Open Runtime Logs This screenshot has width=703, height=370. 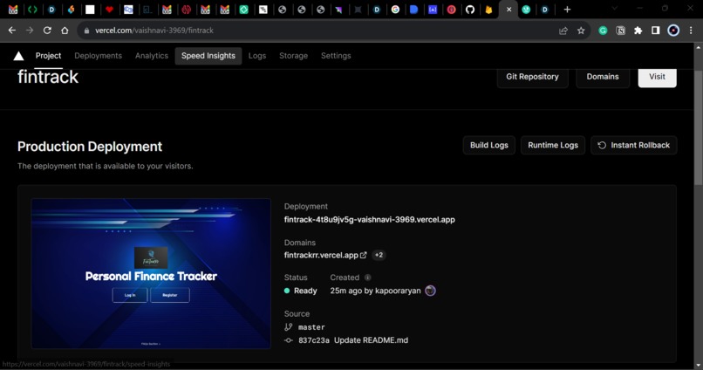pos(553,146)
